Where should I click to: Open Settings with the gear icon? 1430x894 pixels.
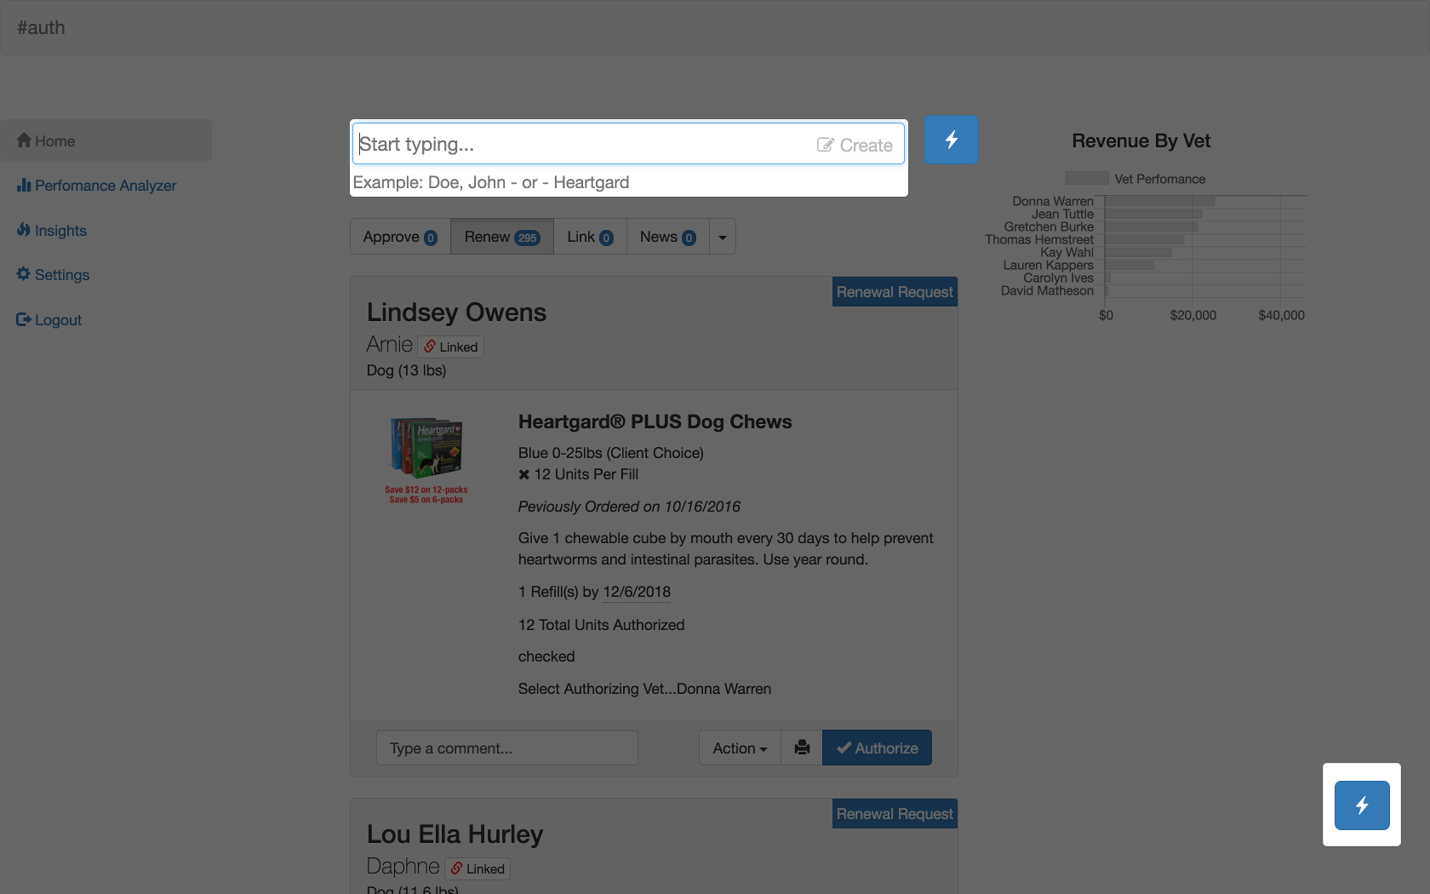53,275
